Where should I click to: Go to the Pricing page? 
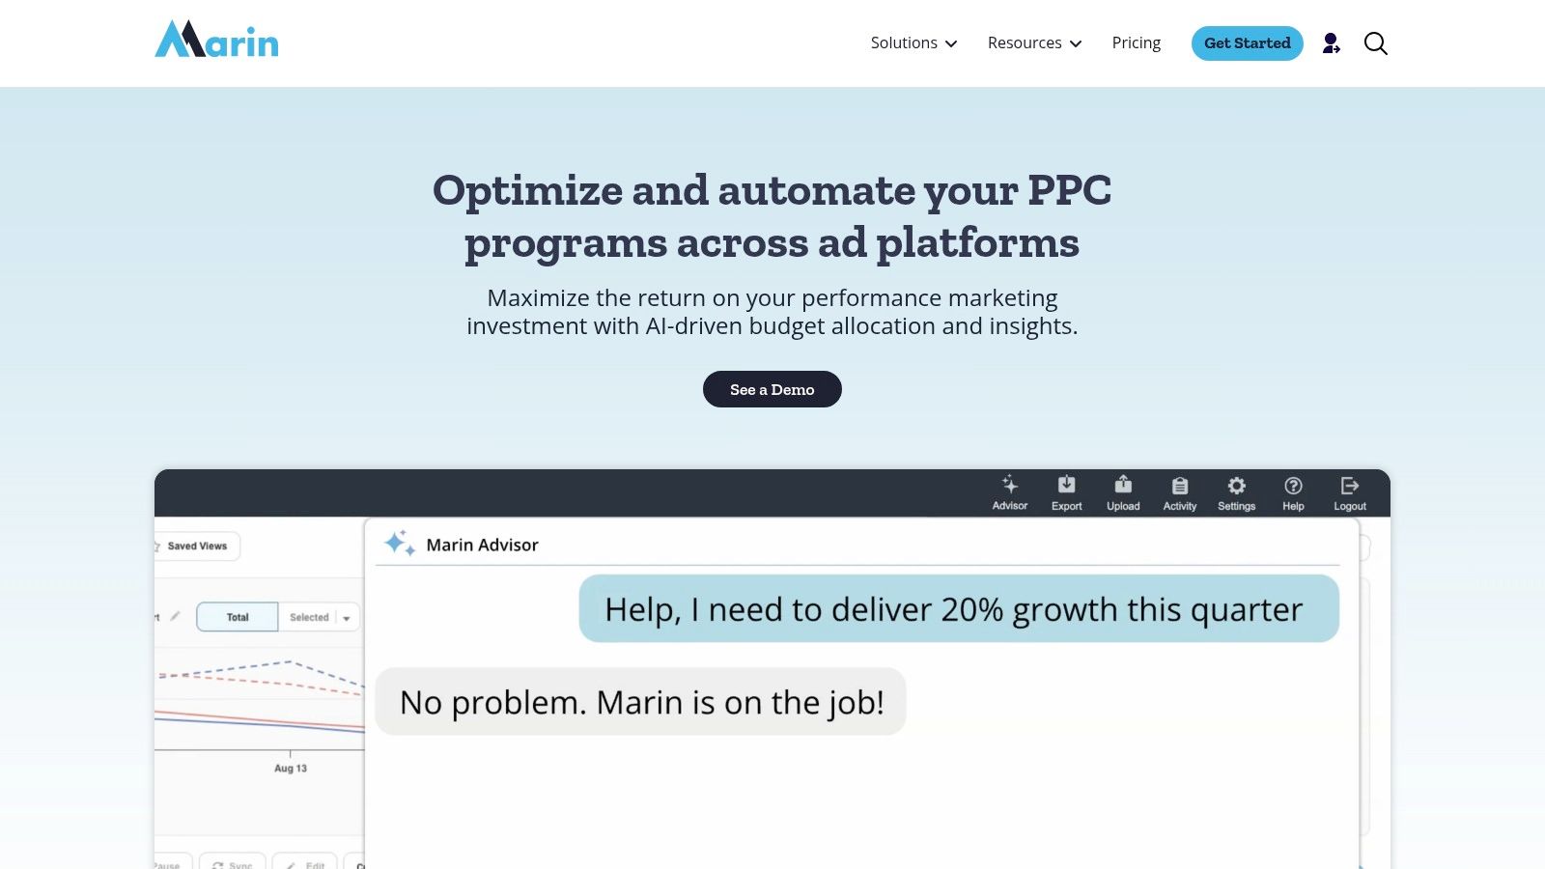point(1136,43)
